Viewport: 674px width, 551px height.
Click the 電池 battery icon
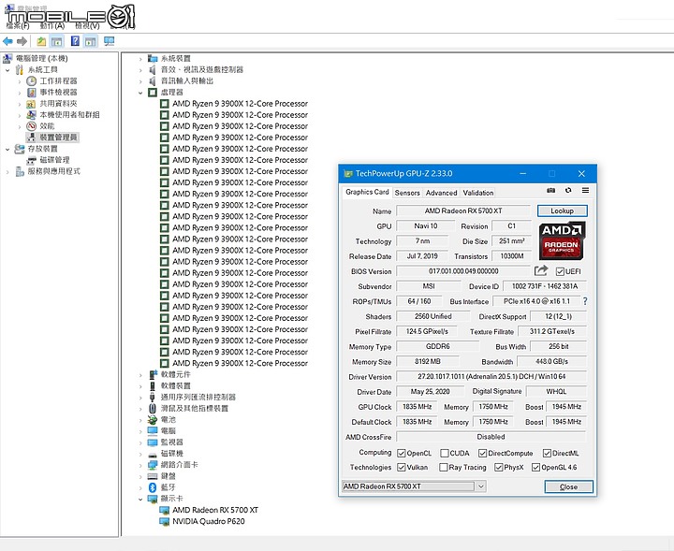point(153,420)
